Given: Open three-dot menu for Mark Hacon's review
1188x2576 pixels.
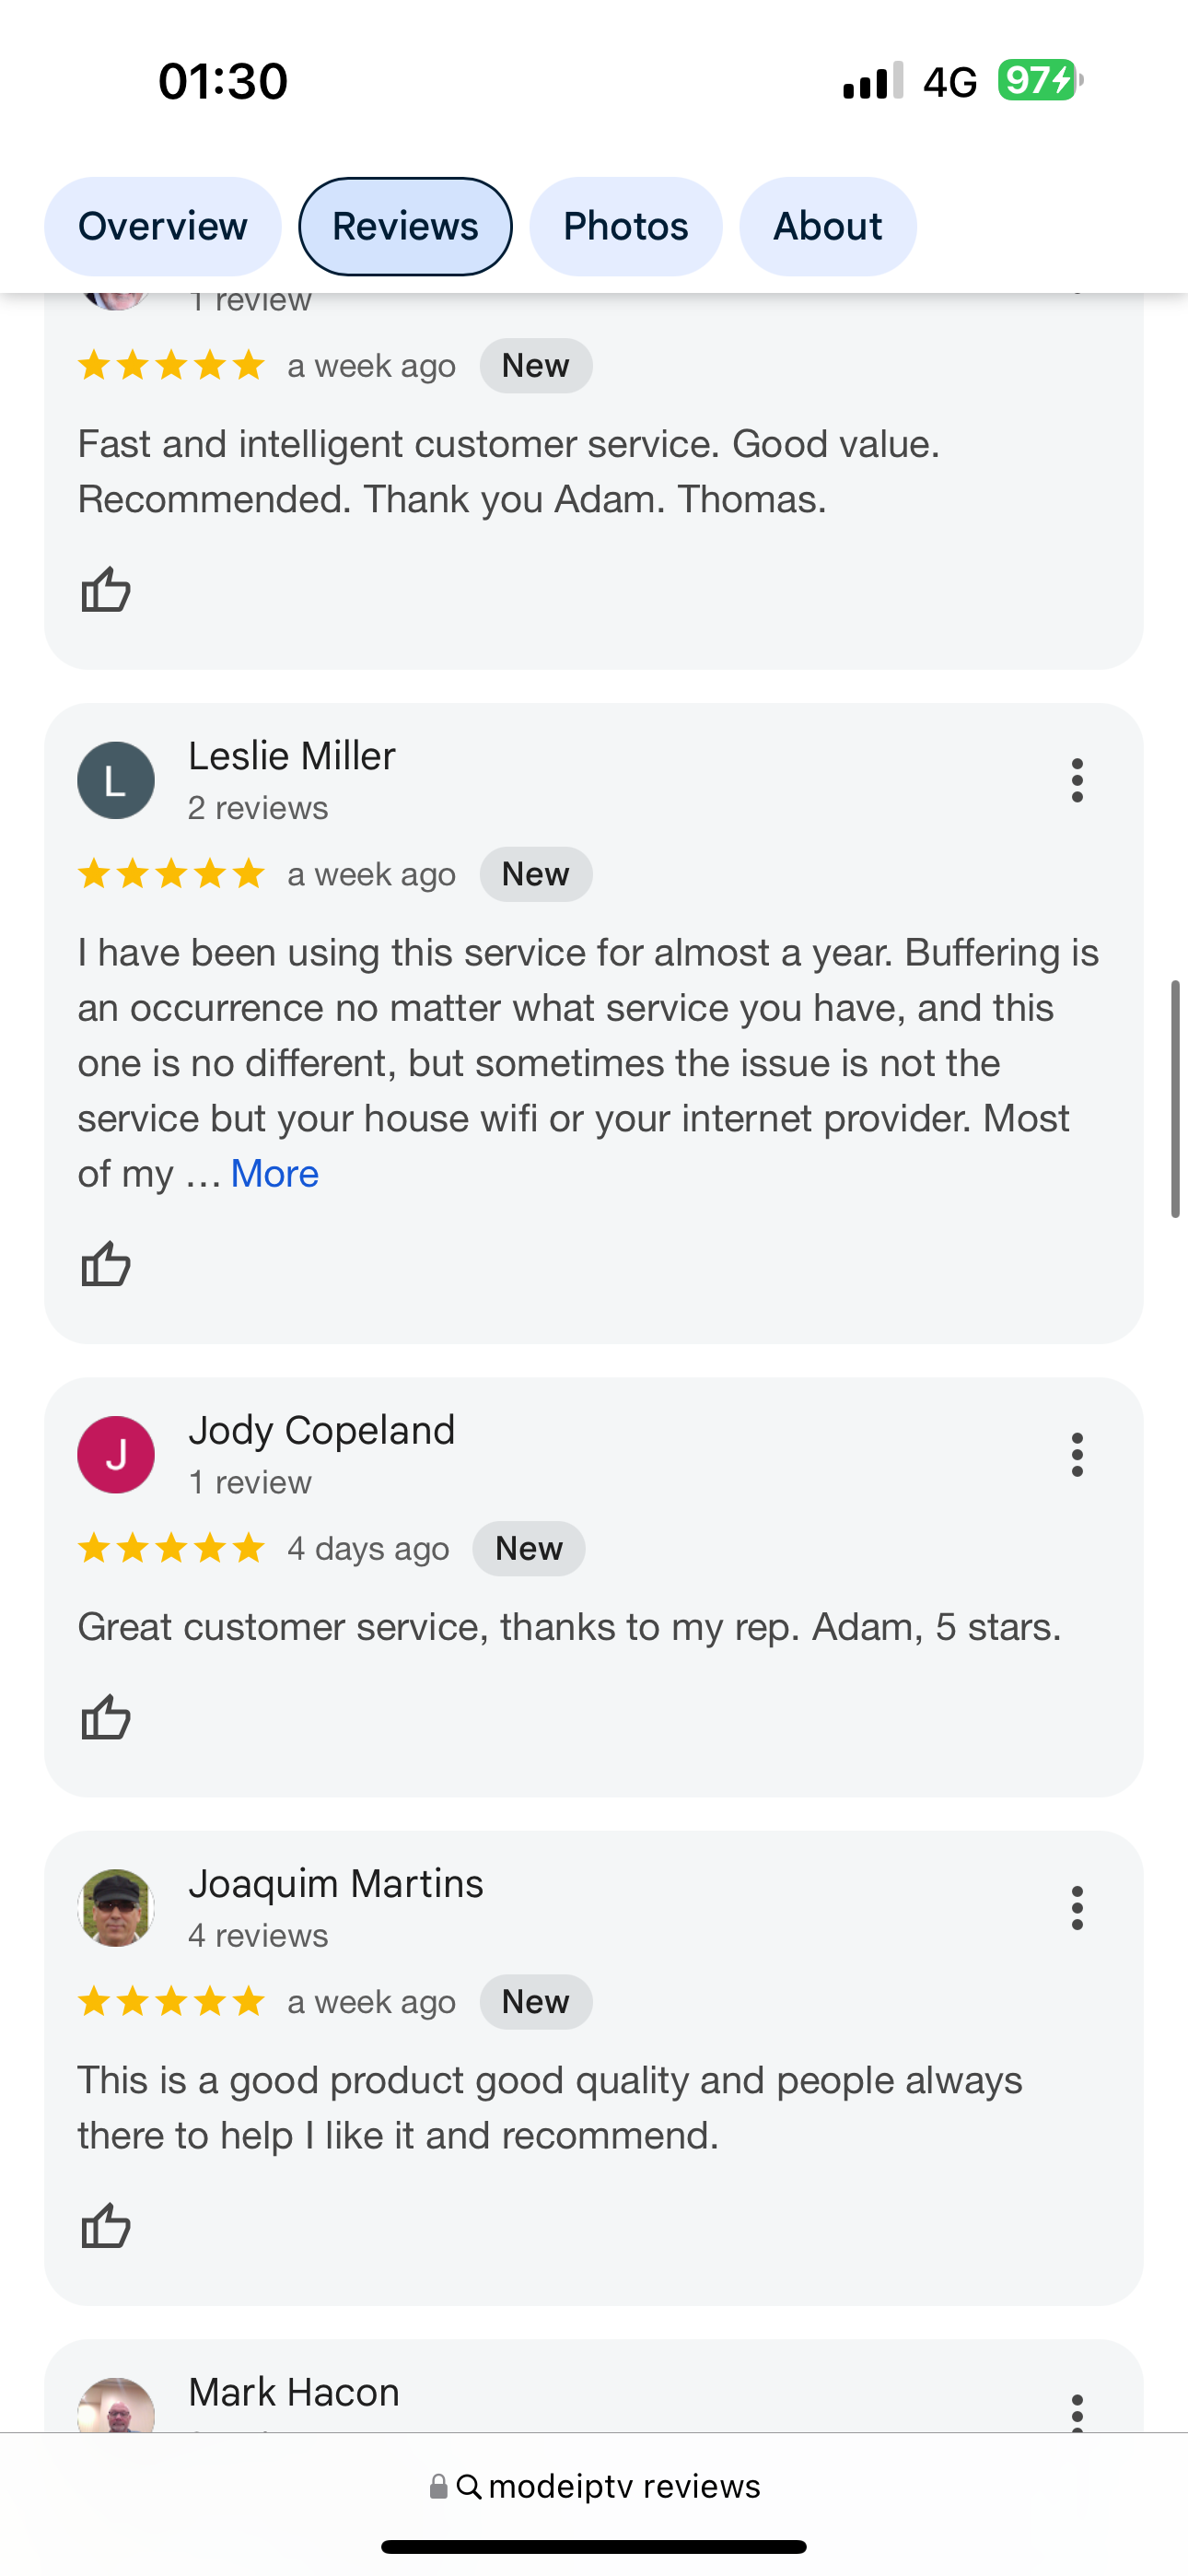Looking at the screenshot, I should tap(1076, 2412).
